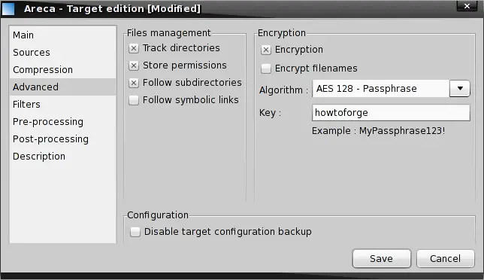This screenshot has width=484, height=280.
Task: Uncheck Track directories option
Action: tap(134, 48)
